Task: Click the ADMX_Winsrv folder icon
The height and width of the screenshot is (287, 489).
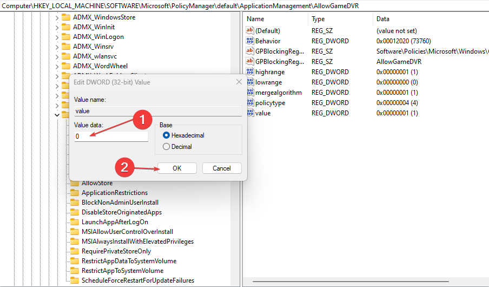Action: click(66, 46)
